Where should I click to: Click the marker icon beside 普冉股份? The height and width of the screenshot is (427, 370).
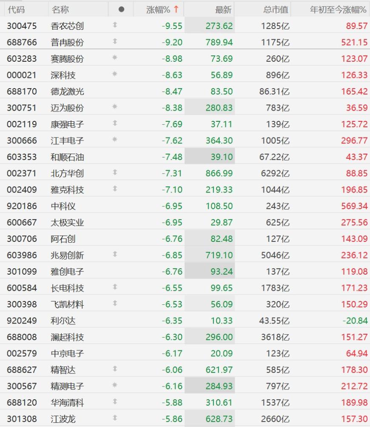pos(115,41)
